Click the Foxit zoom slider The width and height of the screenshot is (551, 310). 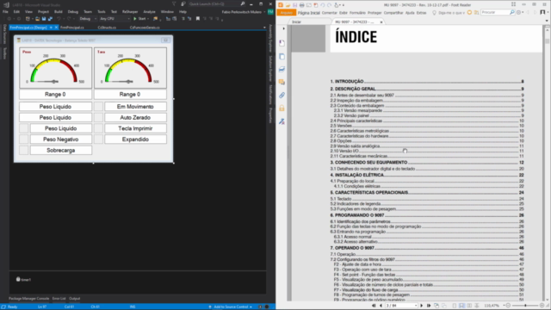(525, 306)
